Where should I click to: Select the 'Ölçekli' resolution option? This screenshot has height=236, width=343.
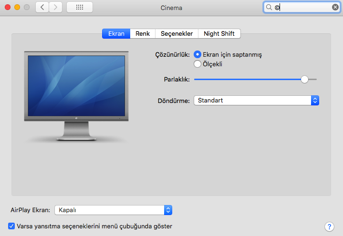(197, 64)
